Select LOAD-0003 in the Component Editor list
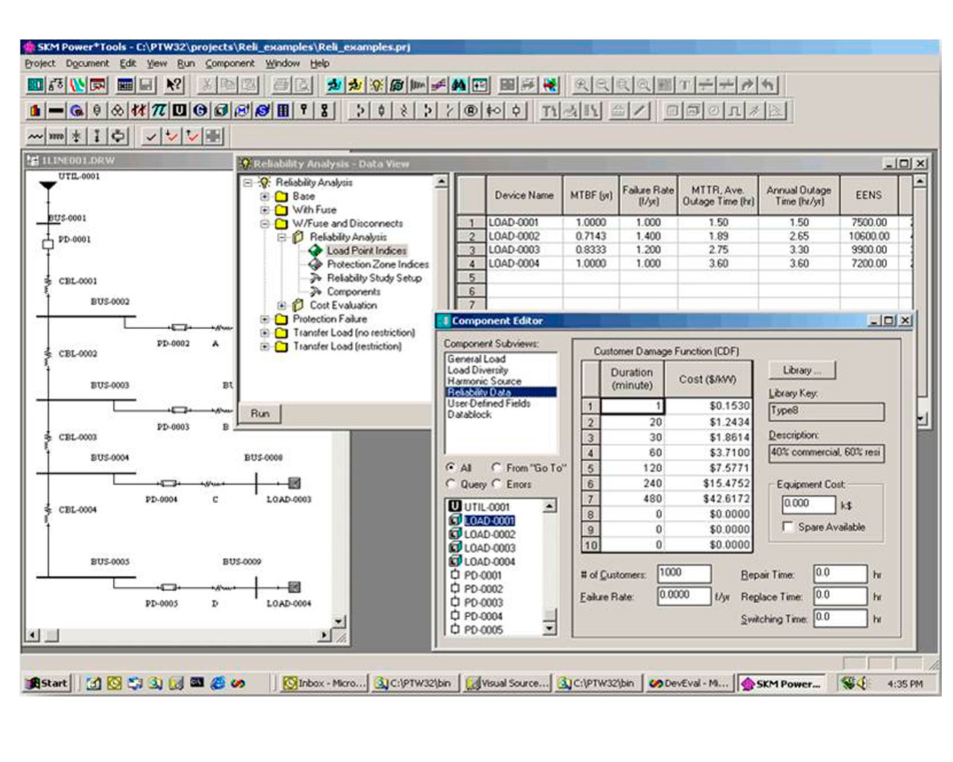953x762 pixels. click(489, 548)
